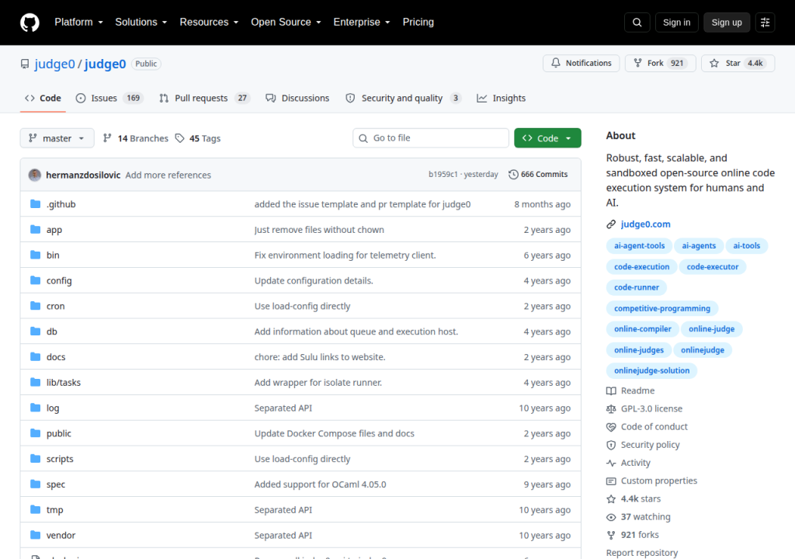Open the master branch selector
This screenshot has width=795, height=559.
[57, 138]
